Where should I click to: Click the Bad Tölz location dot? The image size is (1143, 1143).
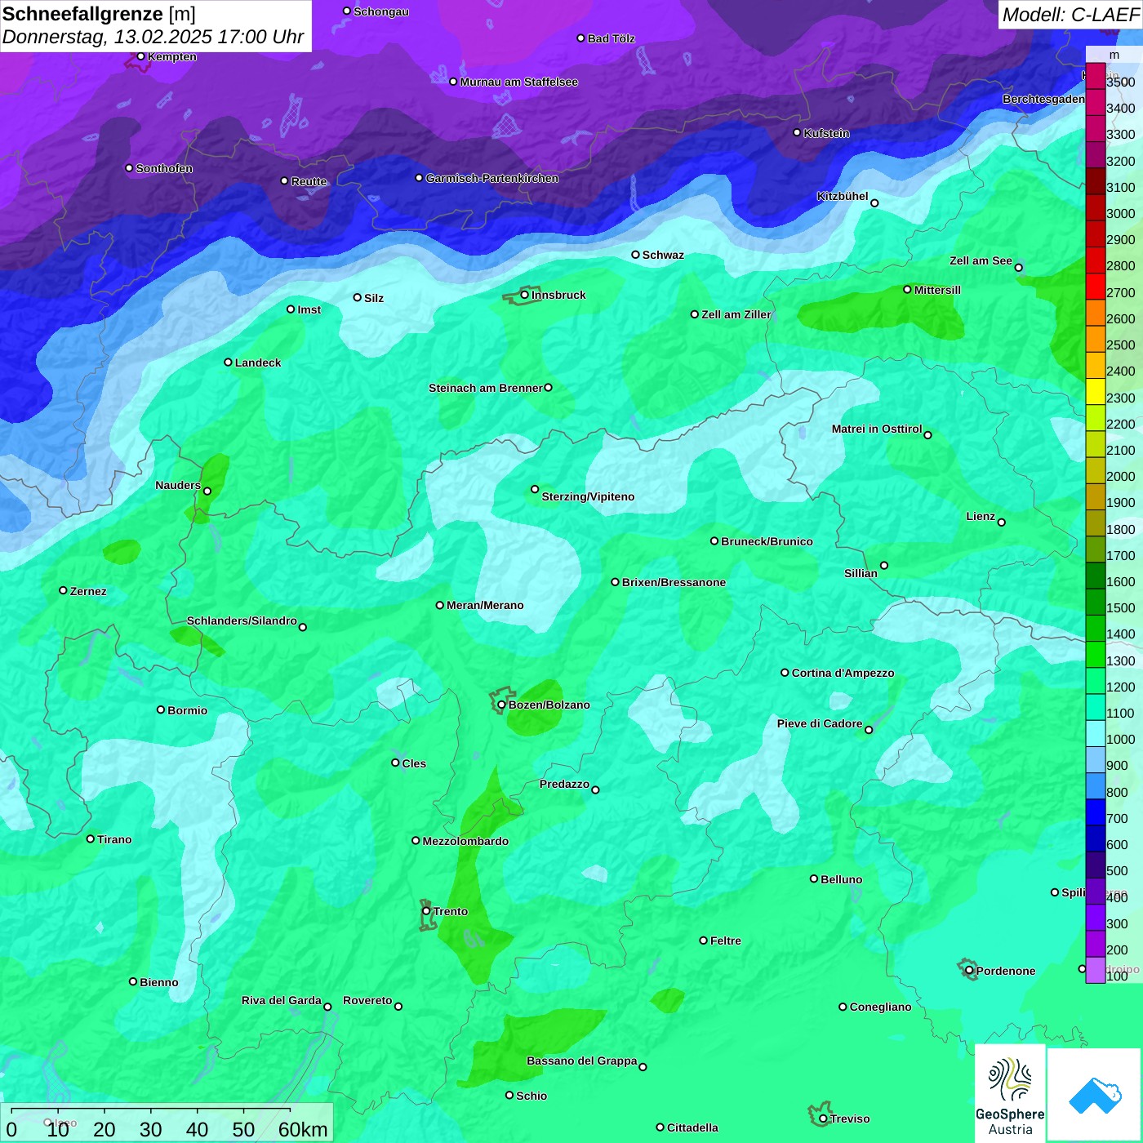pos(580,38)
